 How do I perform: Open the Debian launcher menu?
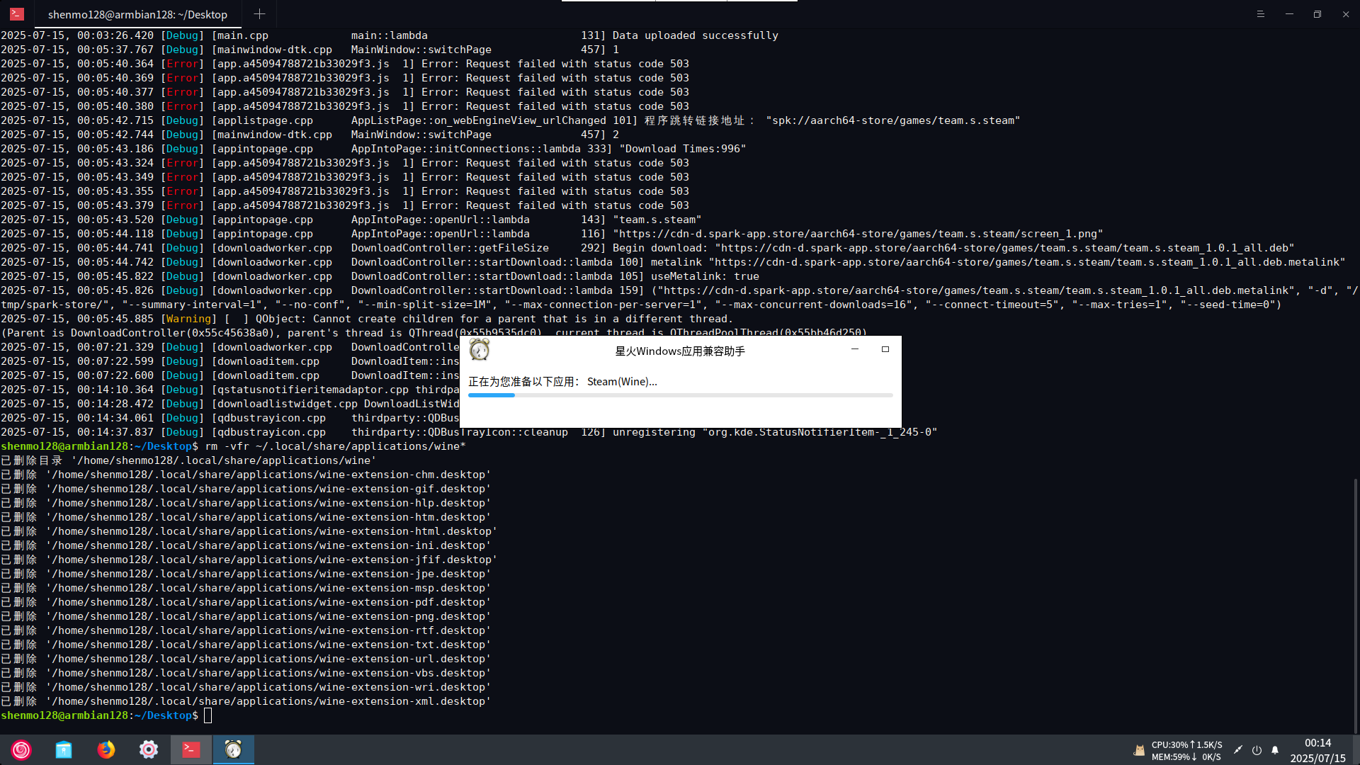21,749
